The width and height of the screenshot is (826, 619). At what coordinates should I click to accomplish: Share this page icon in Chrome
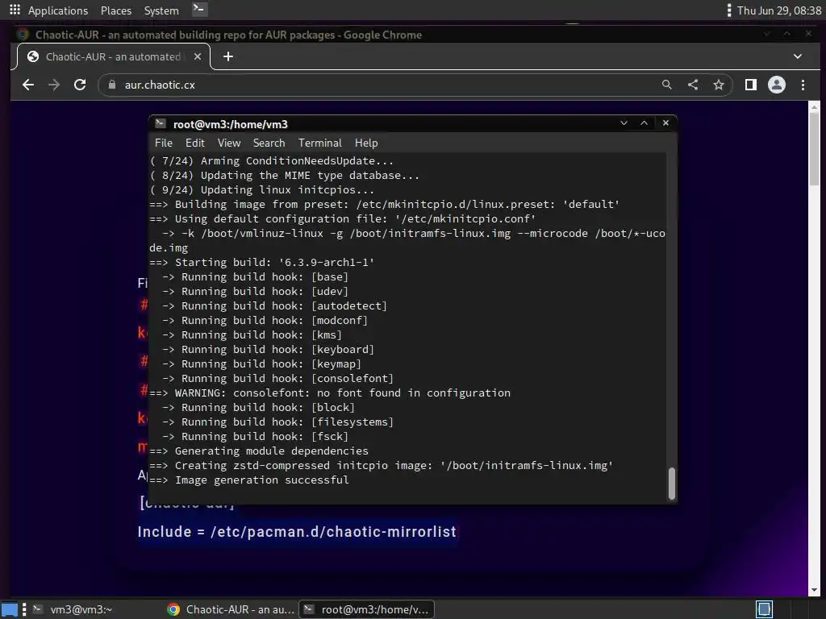tap(693, 85)
